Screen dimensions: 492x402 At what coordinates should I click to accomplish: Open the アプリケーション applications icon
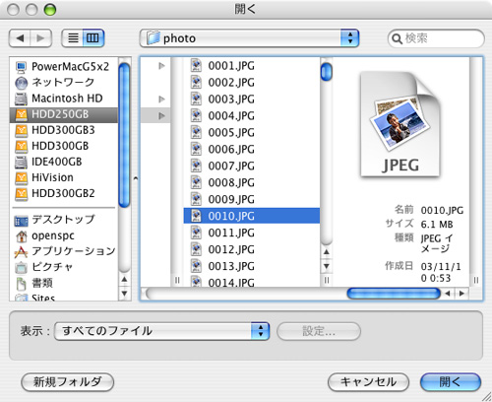(22, 251)
